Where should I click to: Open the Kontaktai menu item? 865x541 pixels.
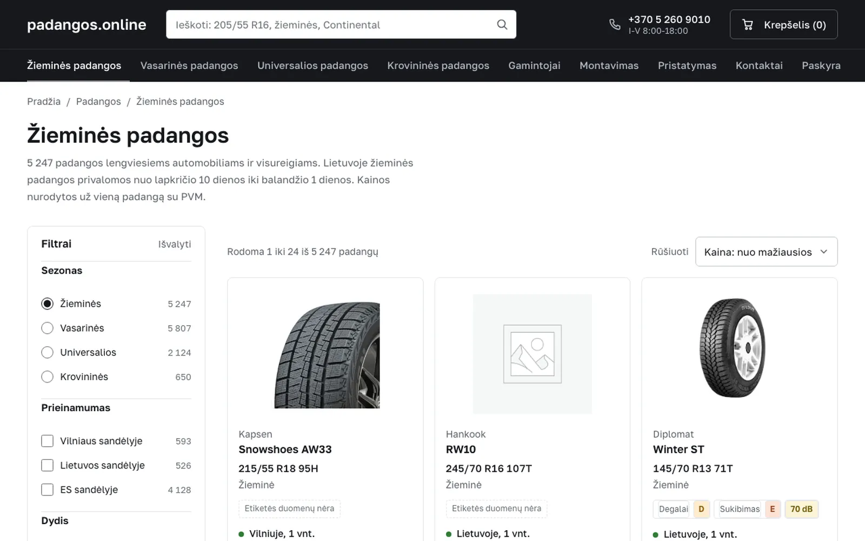pyautogui.click(x=759, y=65)
